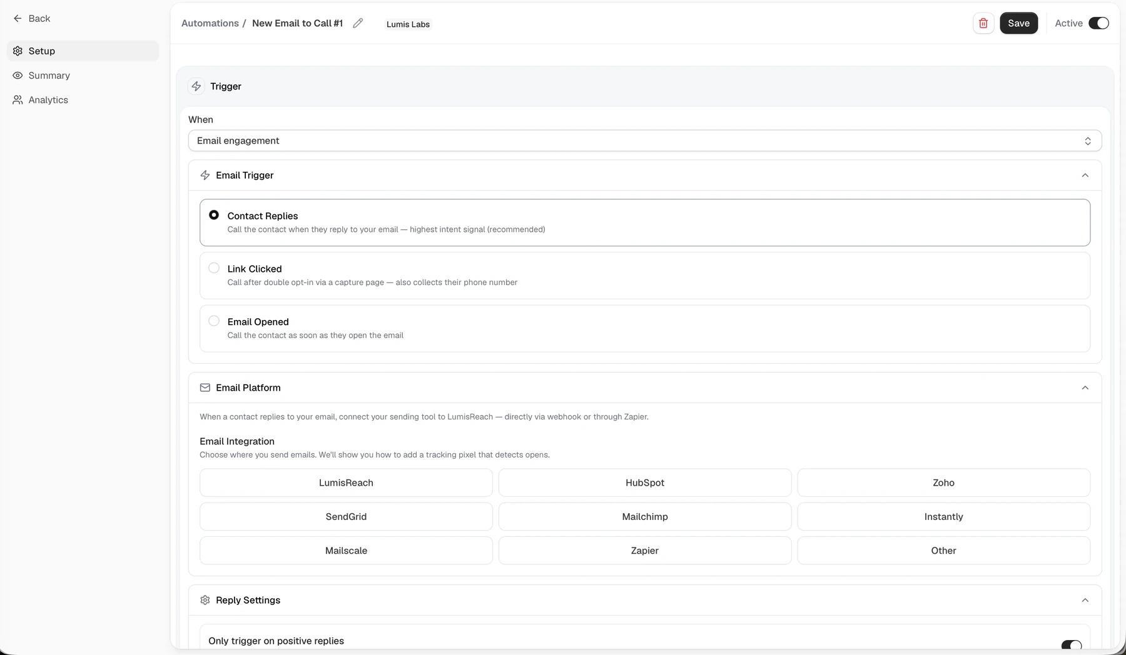The width and height of the screenshot is (1126, 655).
Task: Click the Trigger section heading
Action: (x=226, y=86)
